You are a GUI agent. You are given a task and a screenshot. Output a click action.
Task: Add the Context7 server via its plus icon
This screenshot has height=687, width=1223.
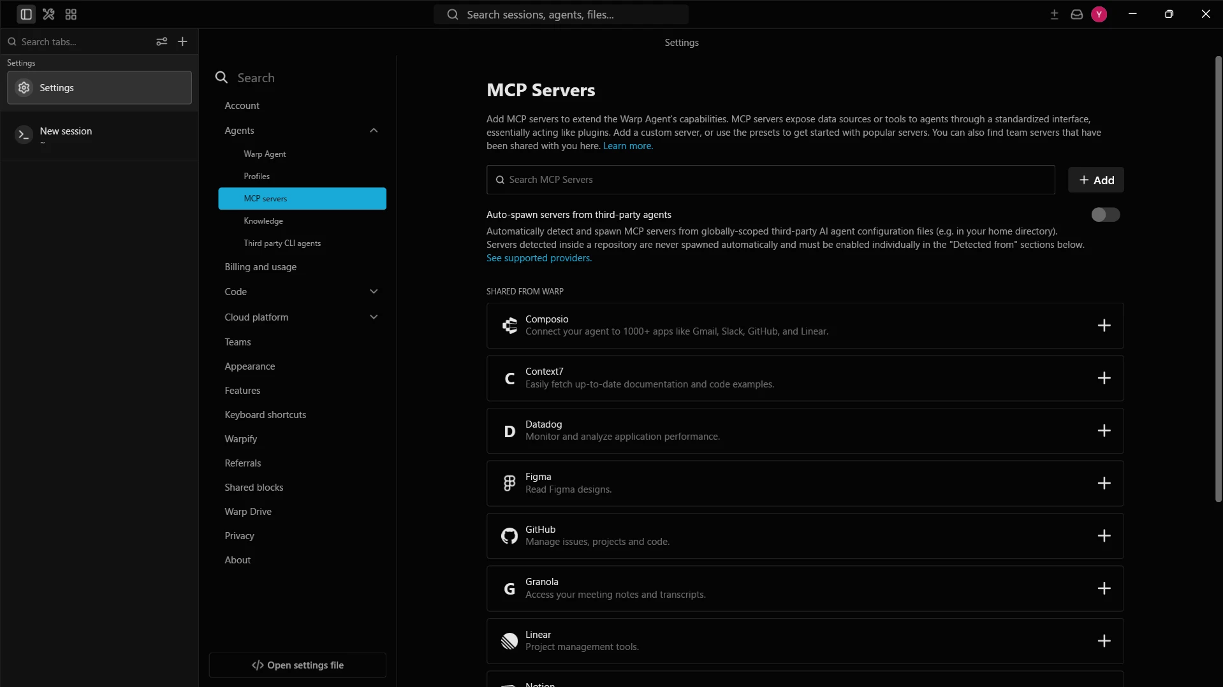pyautogui.click(x=1104, y=378)
